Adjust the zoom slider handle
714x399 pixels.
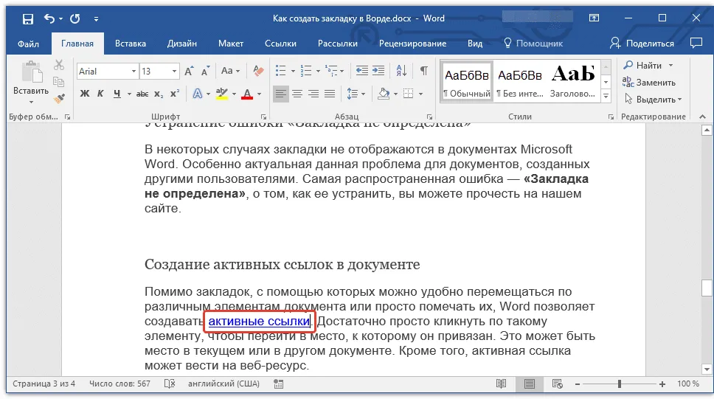[x=620, y=384]
